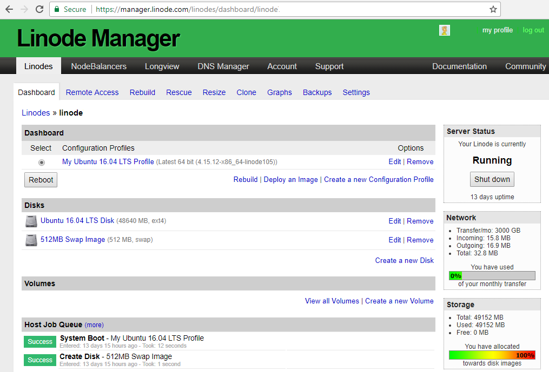
Task: Click the '13 days uptime' text
Action: tap(492, 197)
